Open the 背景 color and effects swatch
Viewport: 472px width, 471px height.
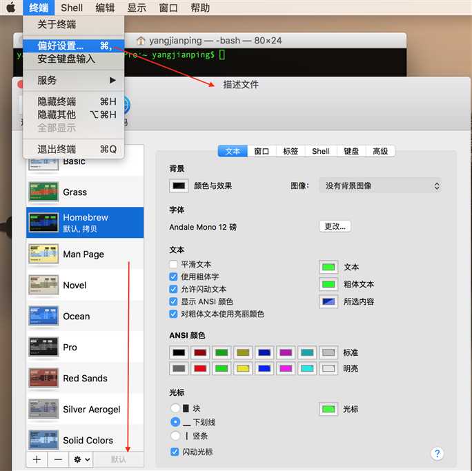coord(179,186)
